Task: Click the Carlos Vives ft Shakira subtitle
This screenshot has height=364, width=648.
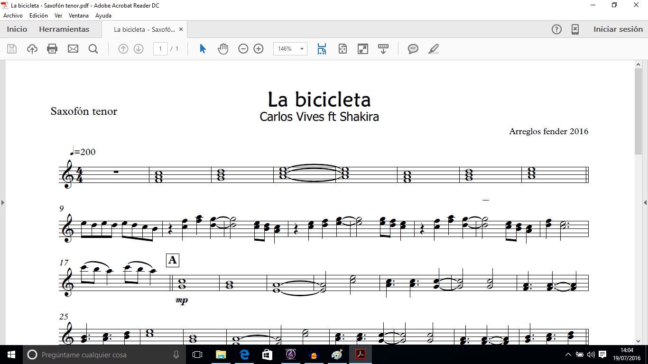Action: tap(319, 117)
